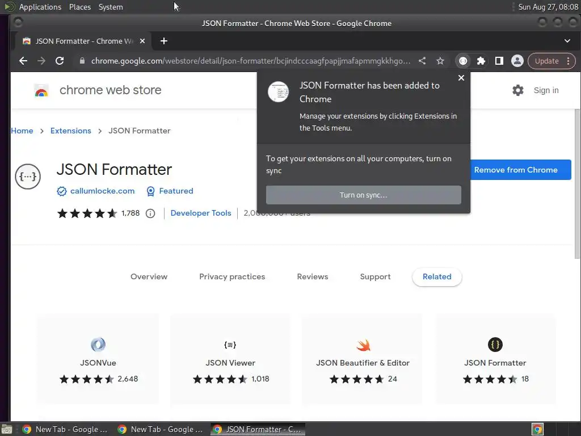Open callumlocke.com publisher link
Image resolution: width=581 pixels, height=436 pixels.
(x=102, y=191)
